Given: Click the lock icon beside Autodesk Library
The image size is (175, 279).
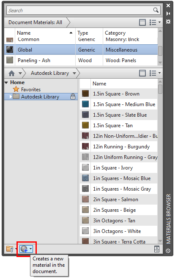Looking at the screenshot, I should pyautogui.click(x=73, y=97).
